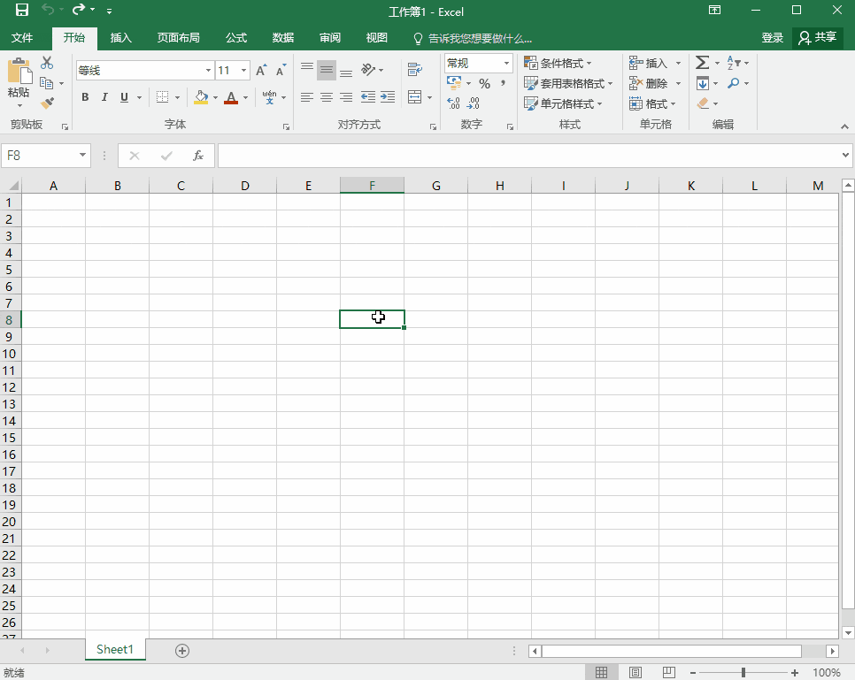Screen dimensions: 855x680
Task: Click the Cut scissors icon
Action: click(x=47, y=63)
